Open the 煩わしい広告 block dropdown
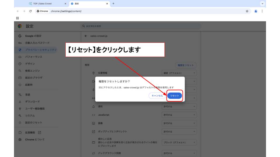 [179, 142]
